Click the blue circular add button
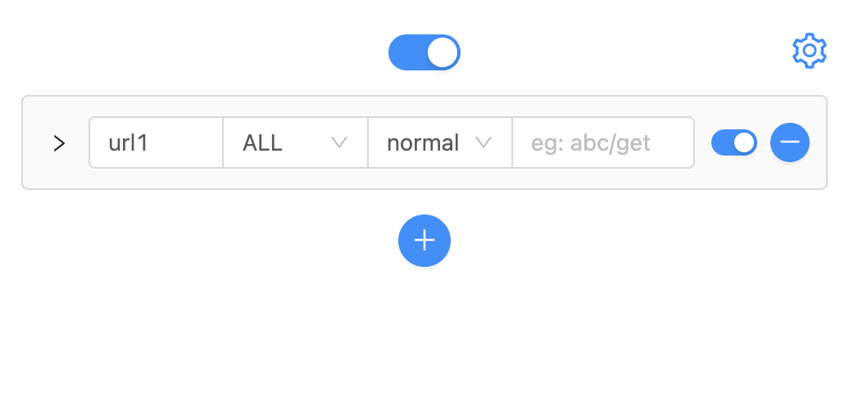849x411 pixels. 424,241
